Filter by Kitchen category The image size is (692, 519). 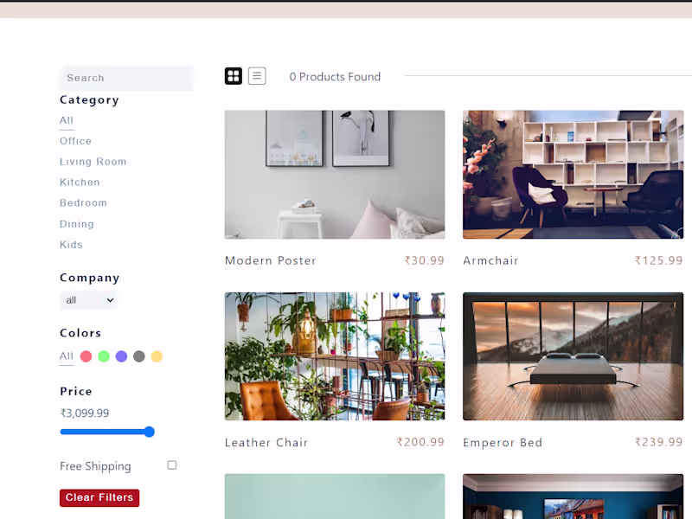pos(80,183)
